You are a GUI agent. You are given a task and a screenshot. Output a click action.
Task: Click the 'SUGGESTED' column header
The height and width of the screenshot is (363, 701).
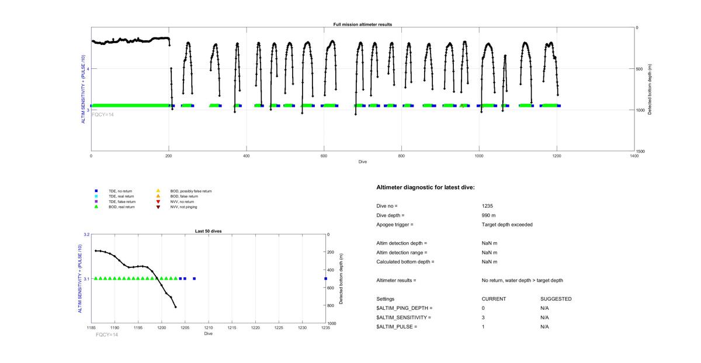(x=556, y=299)
